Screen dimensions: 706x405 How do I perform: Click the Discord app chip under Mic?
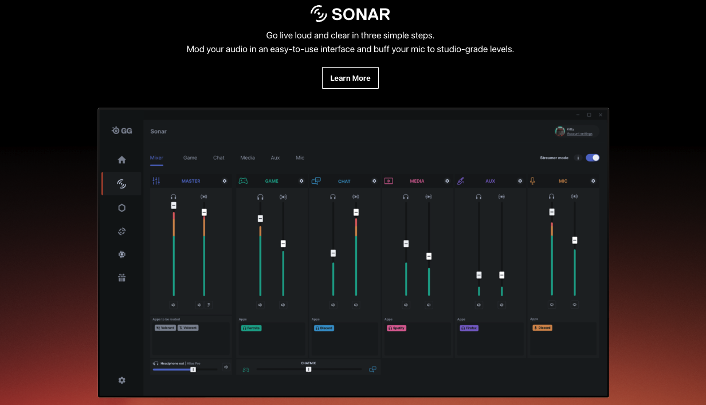[542, 328]
